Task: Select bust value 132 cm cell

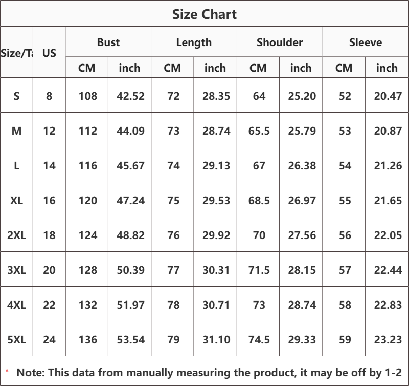Action: point(87,305)
